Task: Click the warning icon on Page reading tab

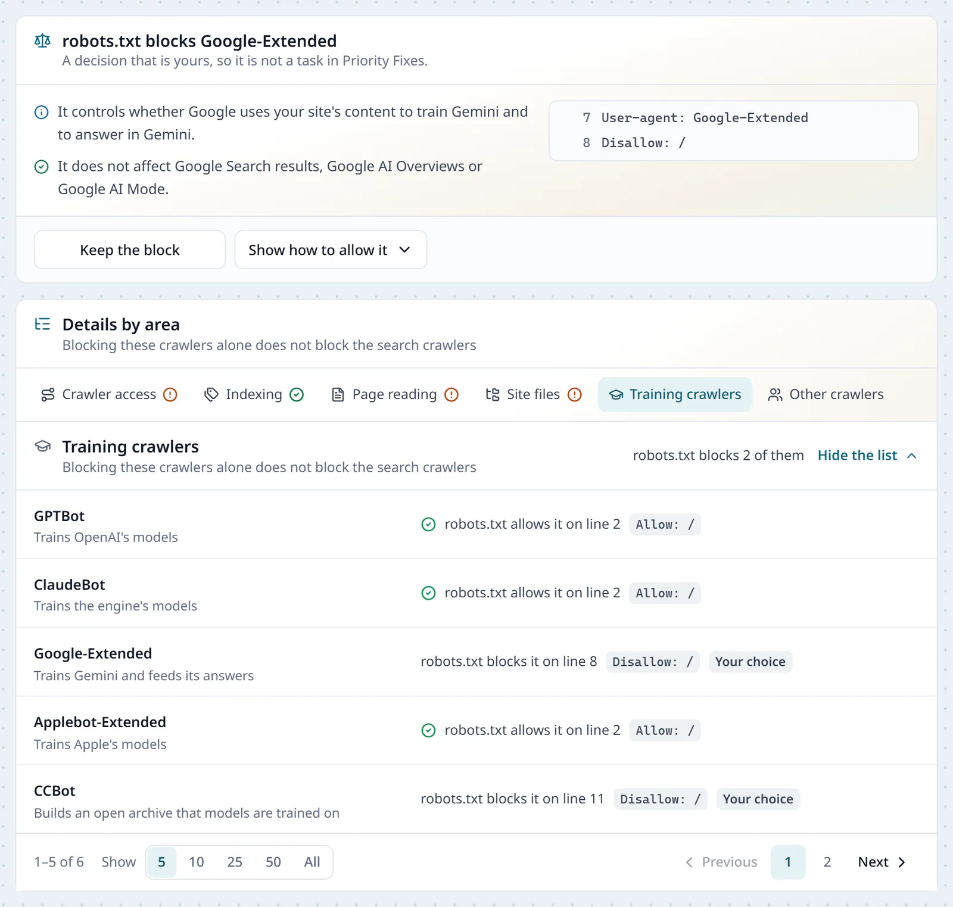Action: (451, 395)
